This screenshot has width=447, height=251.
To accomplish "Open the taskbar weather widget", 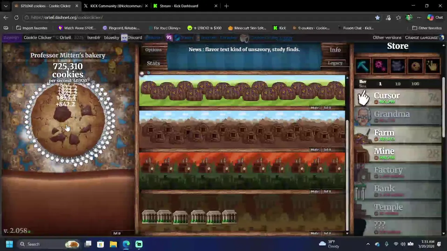I will (329, 244).
